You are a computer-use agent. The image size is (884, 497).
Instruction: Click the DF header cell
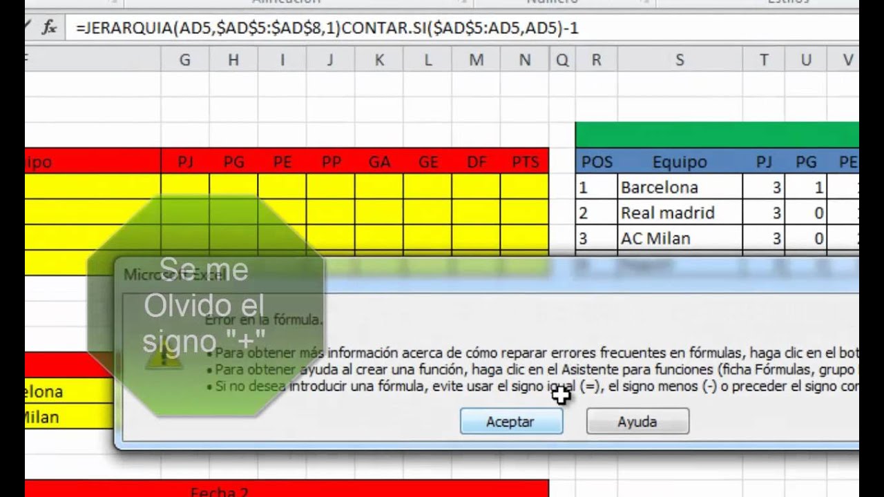coord(476,162)
